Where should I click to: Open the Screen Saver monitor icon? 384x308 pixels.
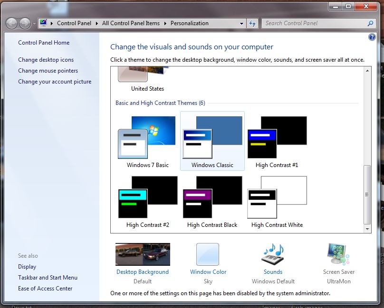[x=339, y=254]
